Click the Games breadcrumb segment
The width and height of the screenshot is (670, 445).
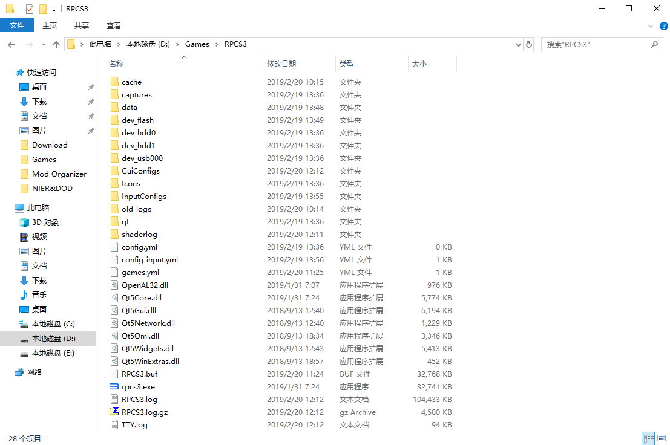point(197,44)
